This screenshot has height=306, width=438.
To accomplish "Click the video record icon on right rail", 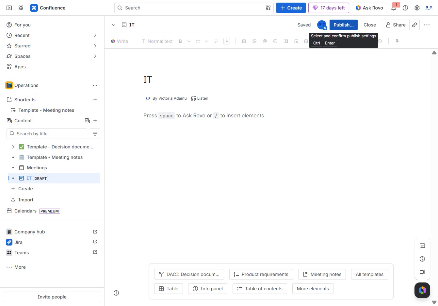I will click(x=422, y=272).
